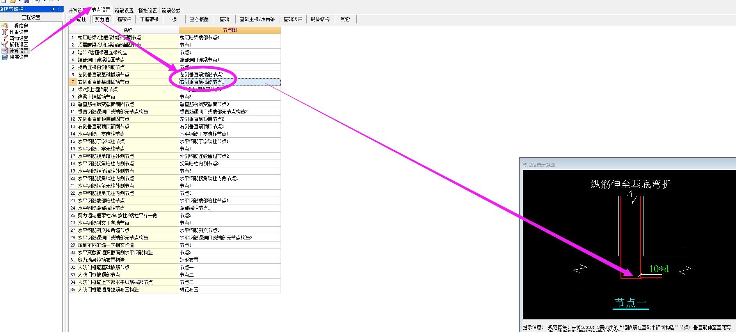Screen dimensions: 736x332
Task: Select the 非框架梁 component button
Action: click(x=149, y=19)
